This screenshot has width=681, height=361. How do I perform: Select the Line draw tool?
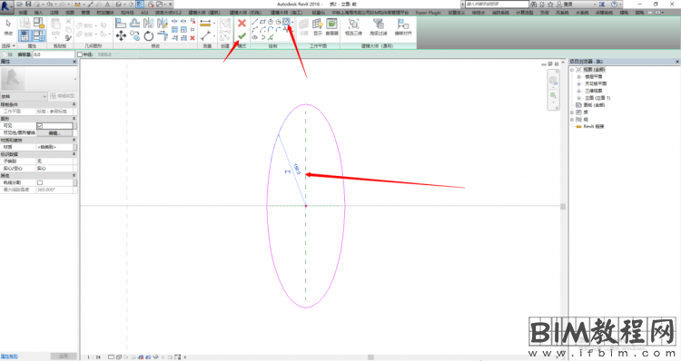tap(255, 21)
